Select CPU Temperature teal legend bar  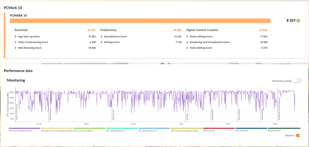click(x=122, y=128)
